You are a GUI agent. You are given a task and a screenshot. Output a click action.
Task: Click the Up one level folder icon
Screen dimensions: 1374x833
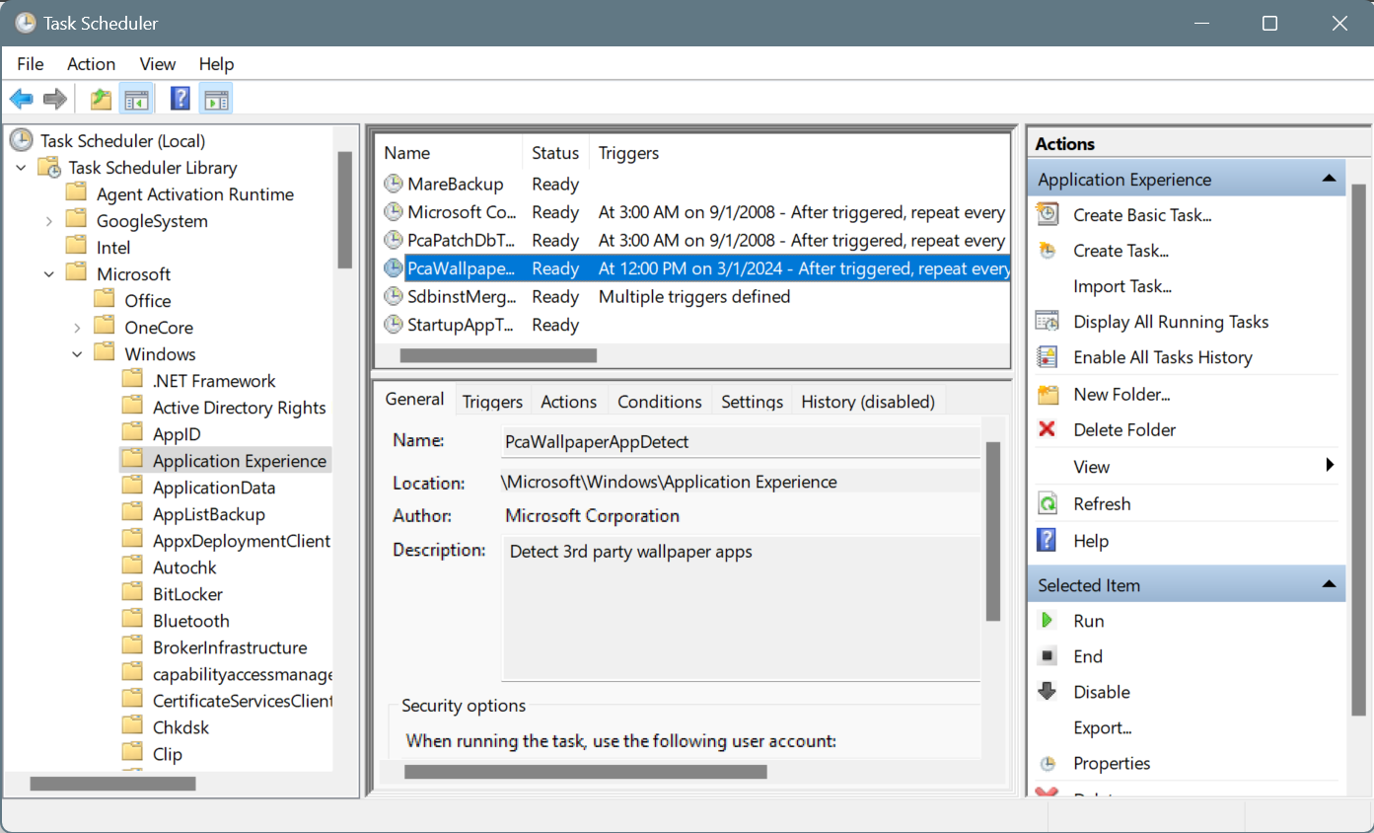(101, 99)
